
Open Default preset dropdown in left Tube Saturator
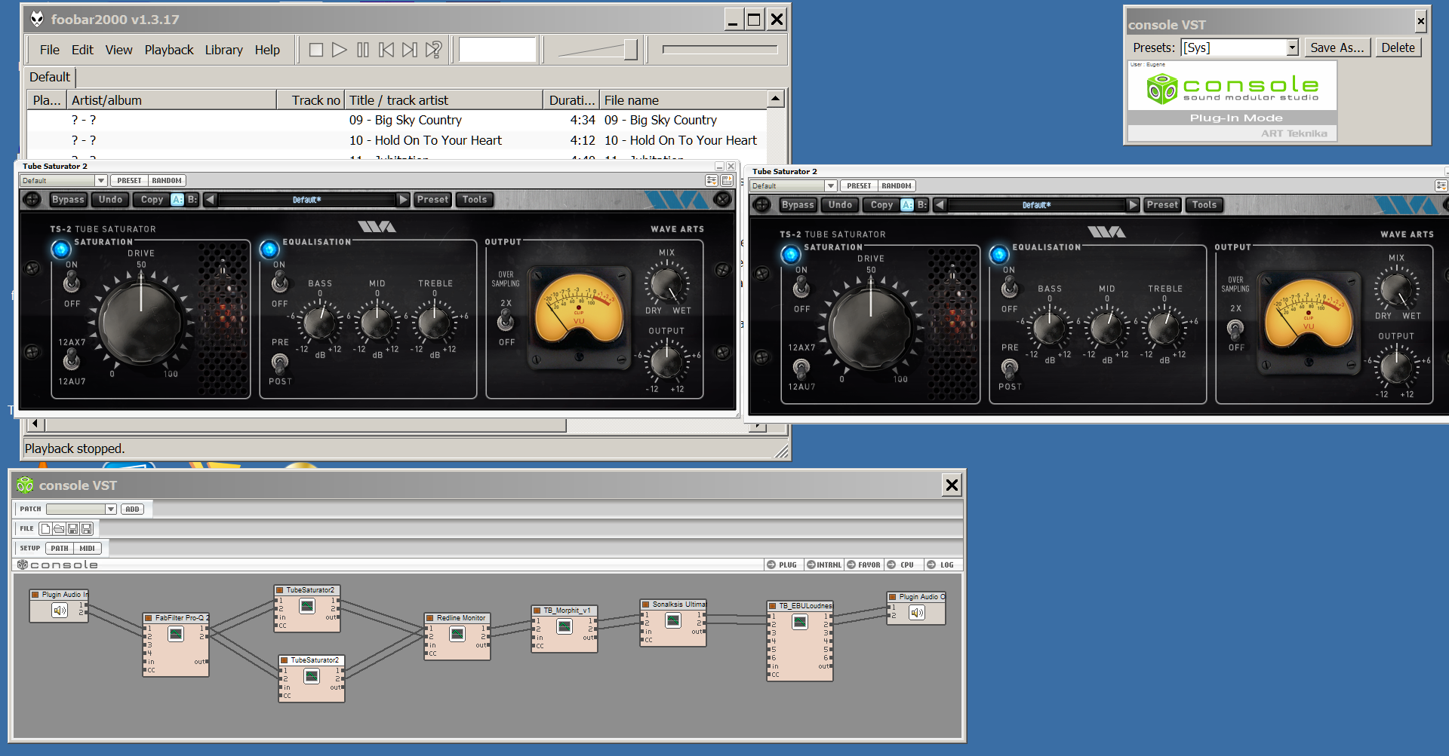point(101,181)
